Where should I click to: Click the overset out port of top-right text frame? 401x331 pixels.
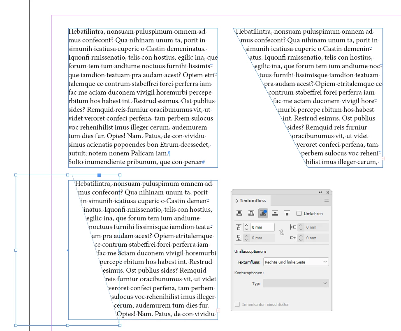tap(383, 159)
